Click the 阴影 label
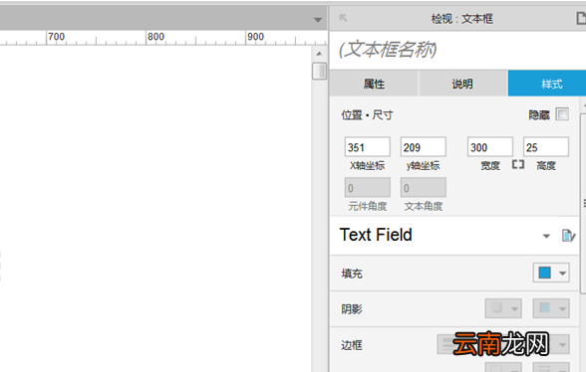 click(x=352, y=309)
